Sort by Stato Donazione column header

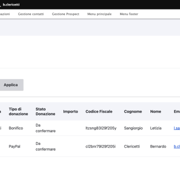click(x=45, y=111)
